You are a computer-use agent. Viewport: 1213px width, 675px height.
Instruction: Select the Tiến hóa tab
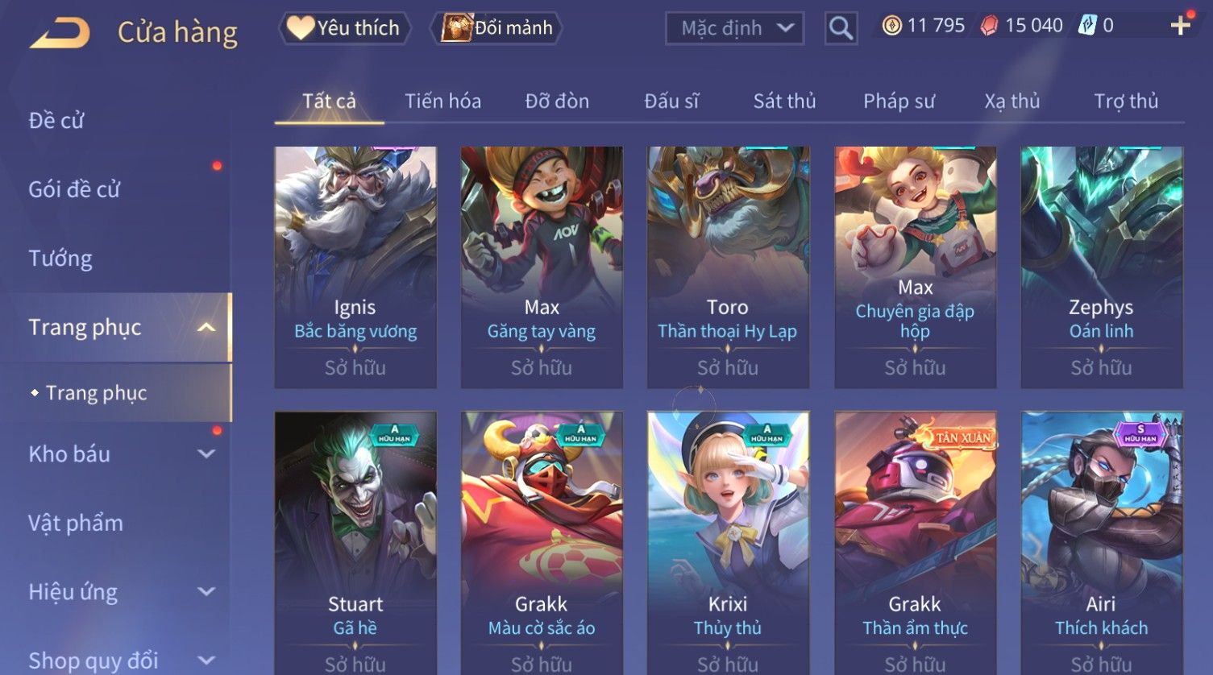click(442, 101)
